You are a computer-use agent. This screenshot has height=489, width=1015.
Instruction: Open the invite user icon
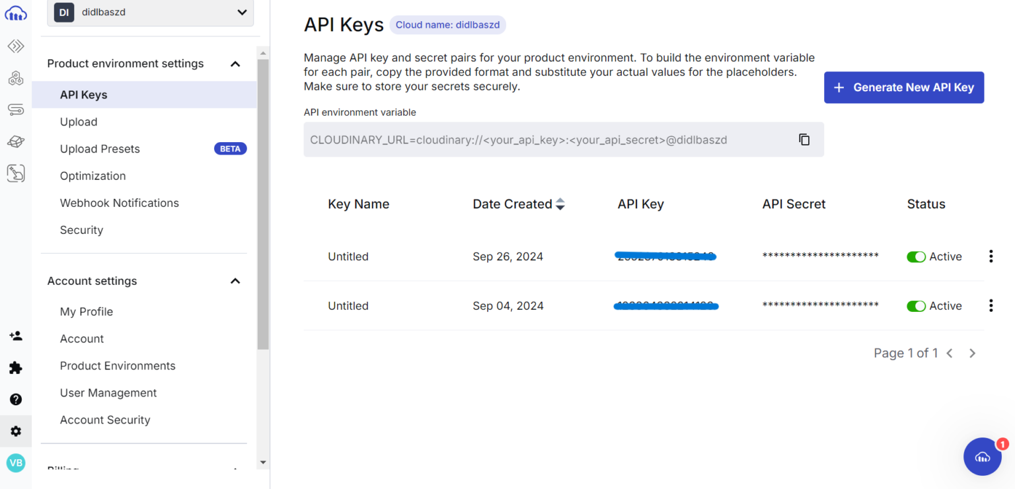[16, 336]
